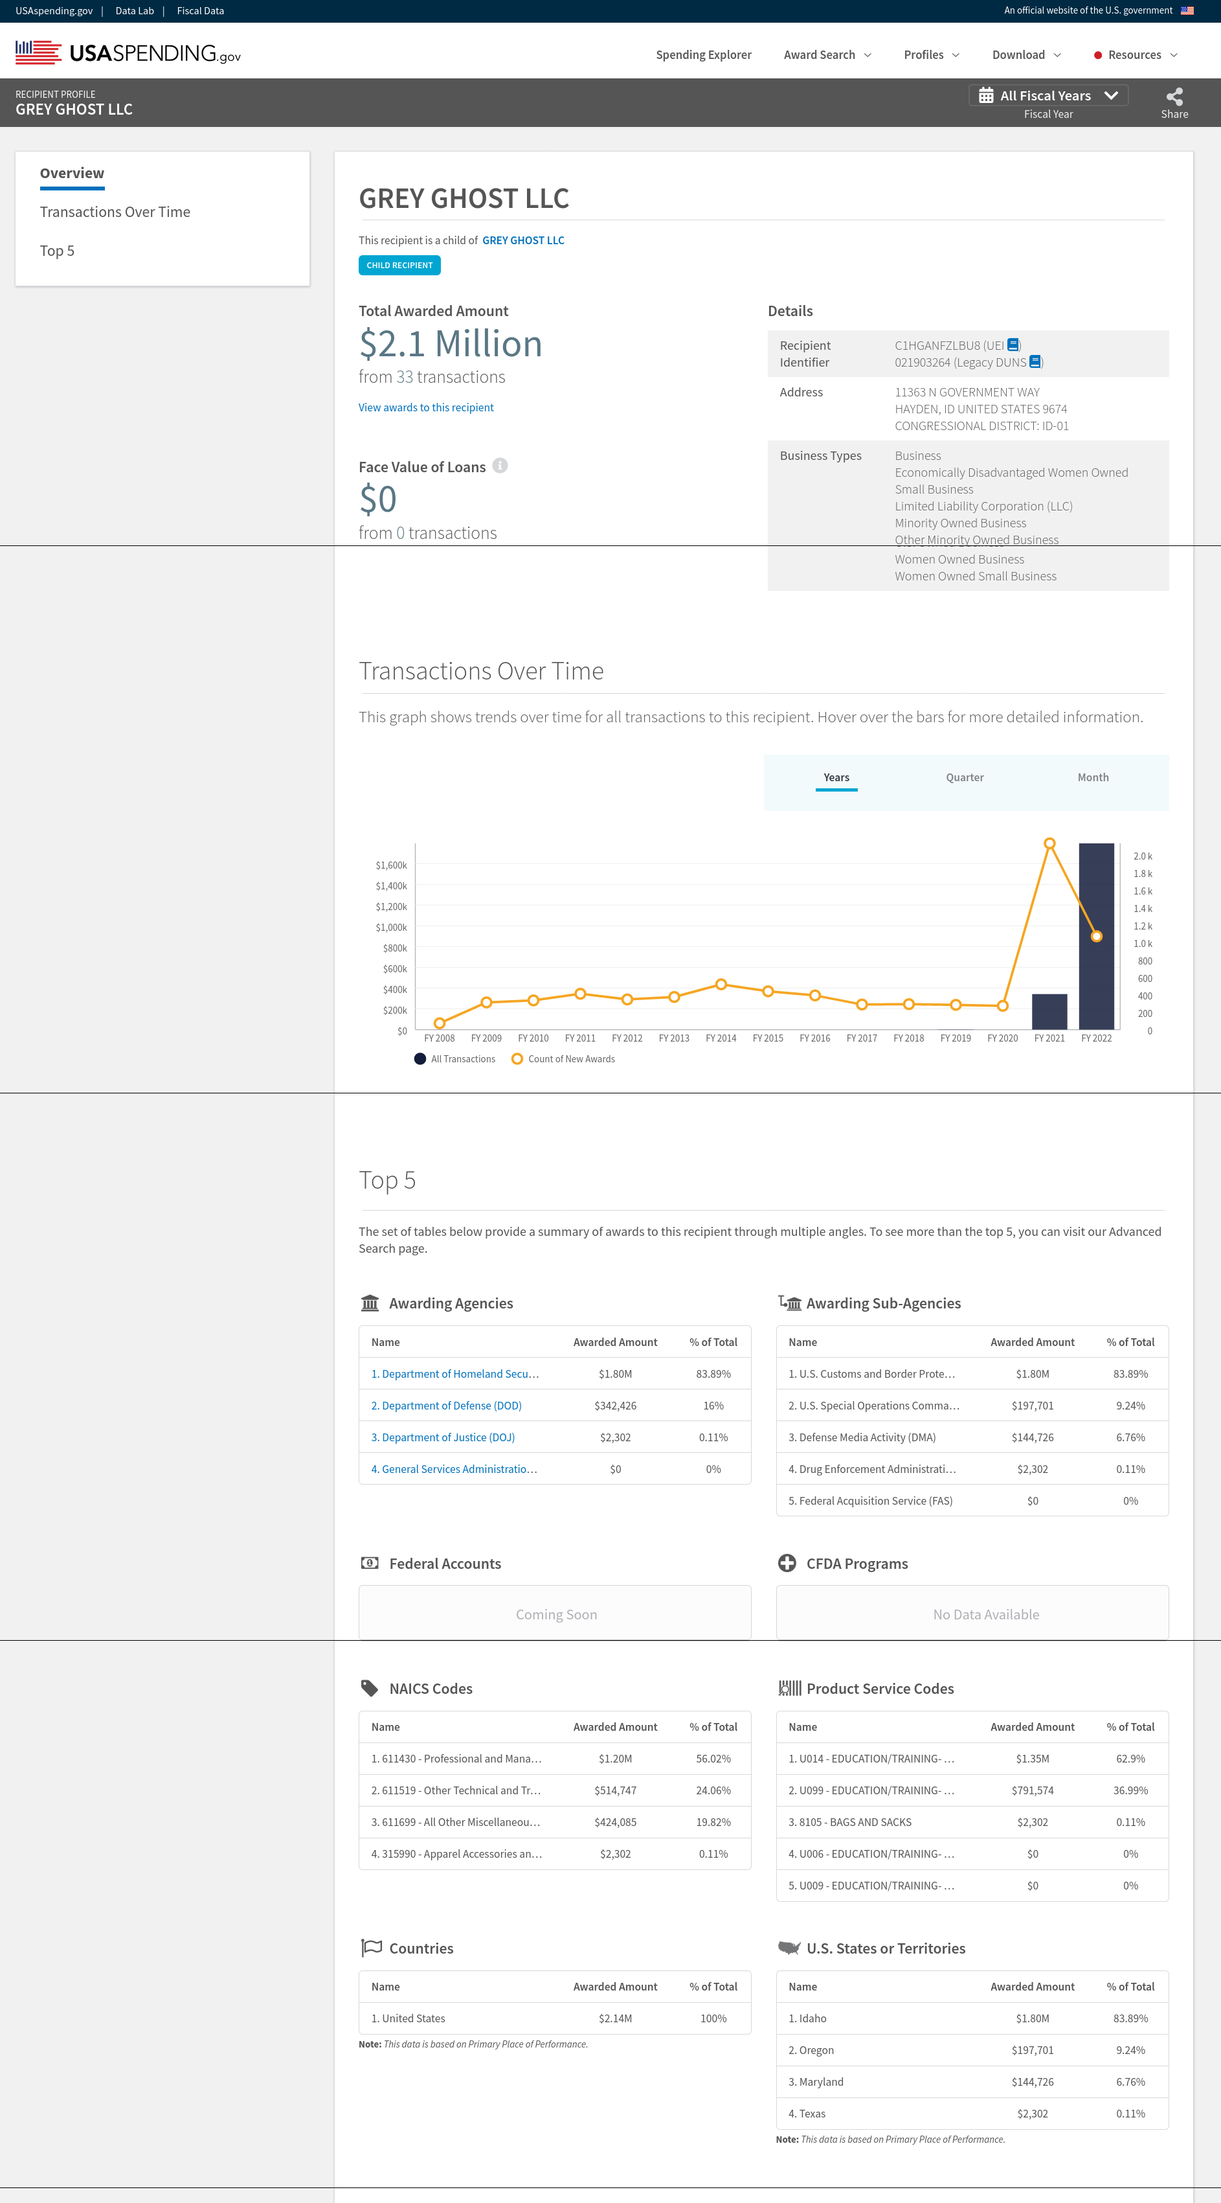Viewport: 1221px width, 2203px height.
Task: Click the Countries flag icon
Action: 371,1947
